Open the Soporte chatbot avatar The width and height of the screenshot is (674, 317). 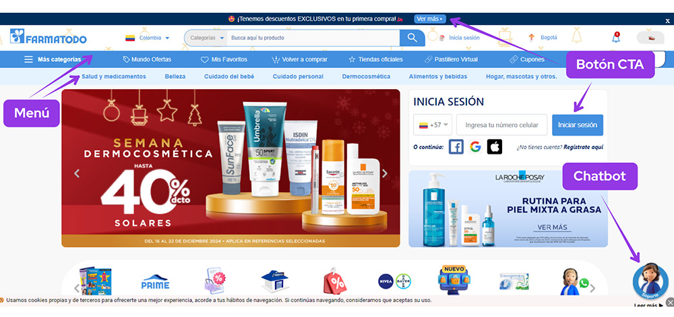coord(650,281)
